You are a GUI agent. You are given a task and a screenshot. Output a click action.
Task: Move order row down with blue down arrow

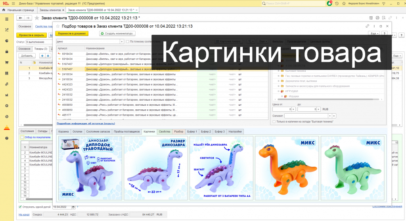tap(48, 55)
